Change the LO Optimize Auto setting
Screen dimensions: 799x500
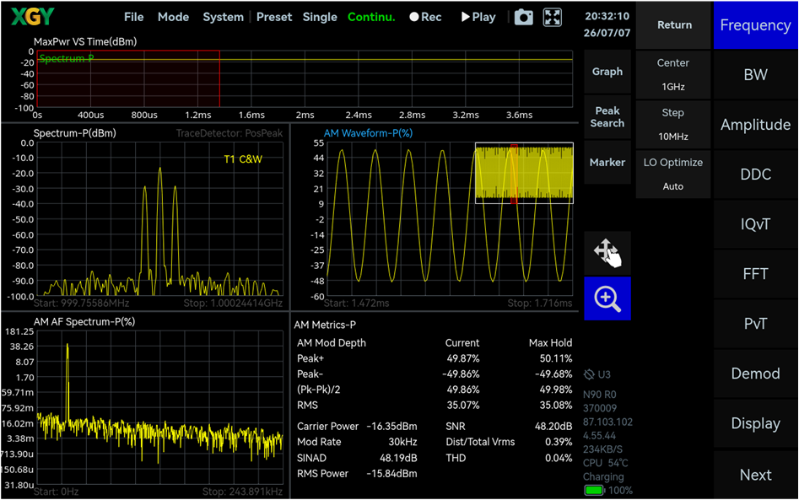point(673,175)
